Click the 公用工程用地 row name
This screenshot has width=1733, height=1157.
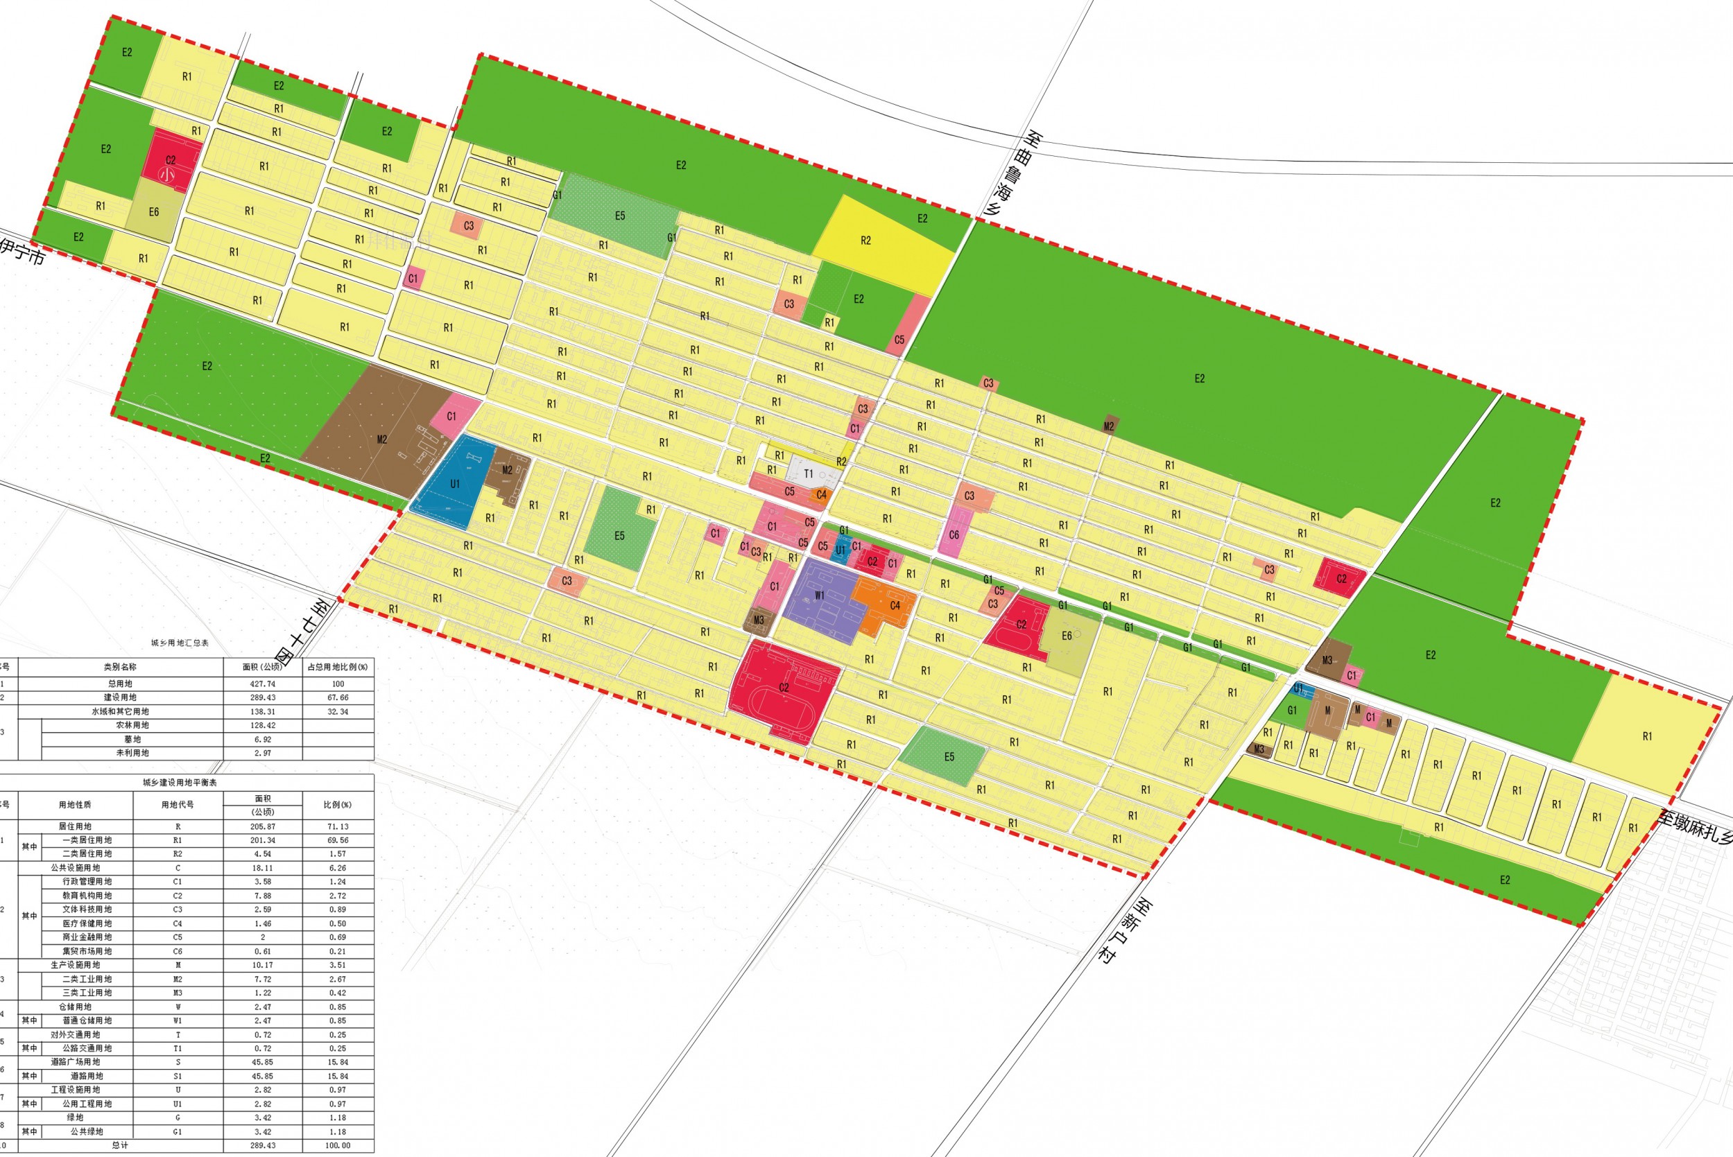click(87, 1104)
